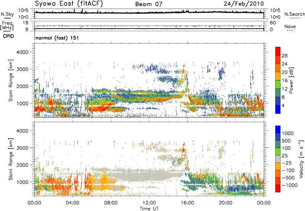Click the '4000' tick of the power panel
The image size is (305, 211).
point(22,52)
